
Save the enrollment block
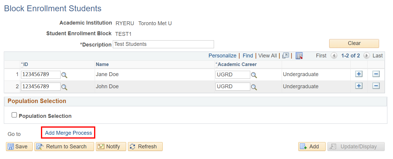point(19,147)
